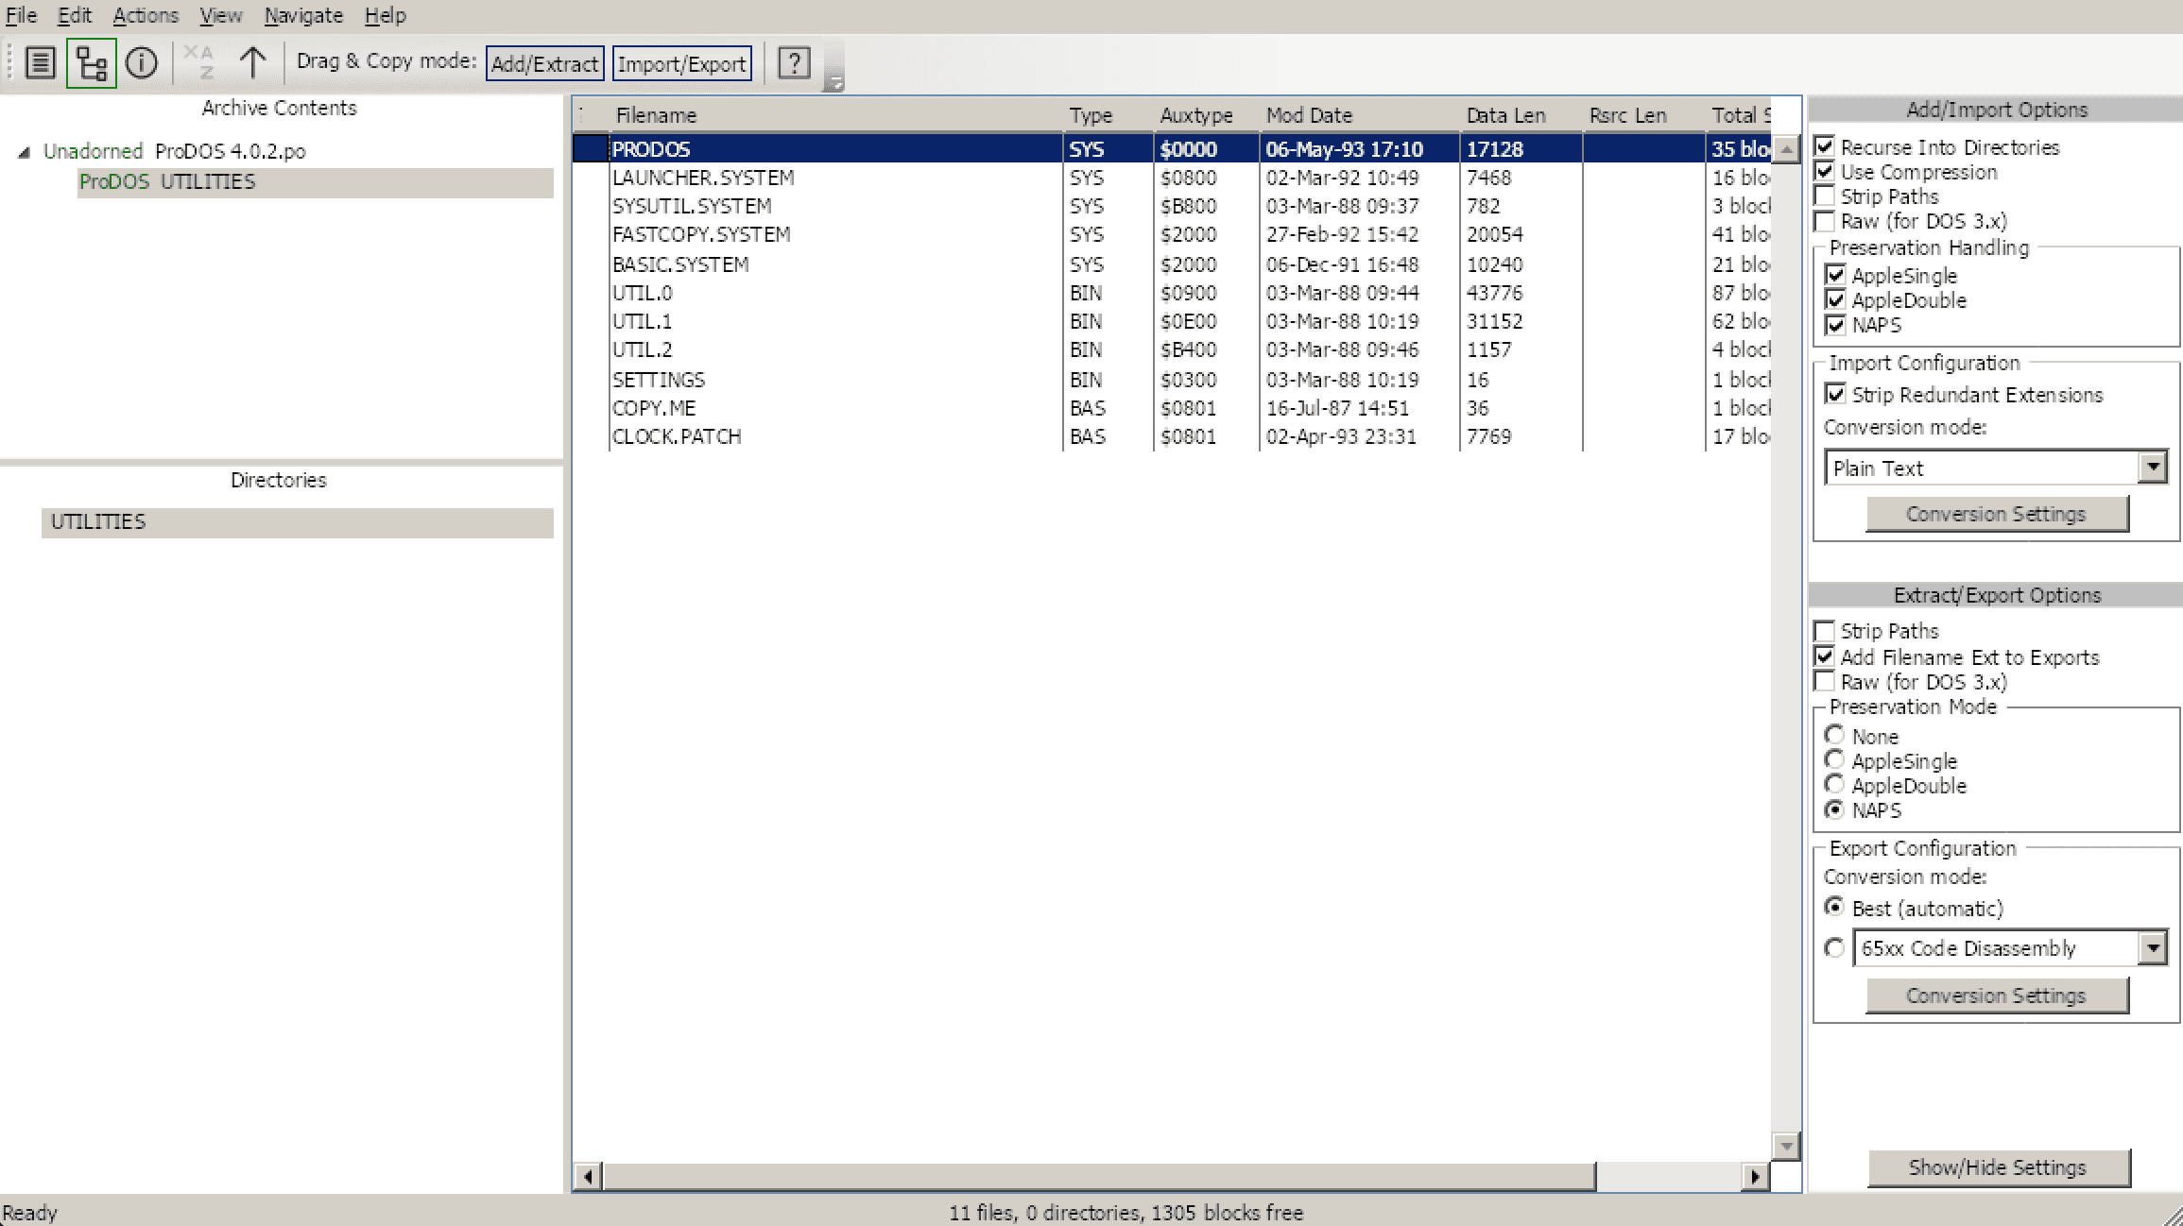Toggle AppleDouble preservation handling checkbox
This screenshot has height=1226, width=2183.
tap(1835, 299)
